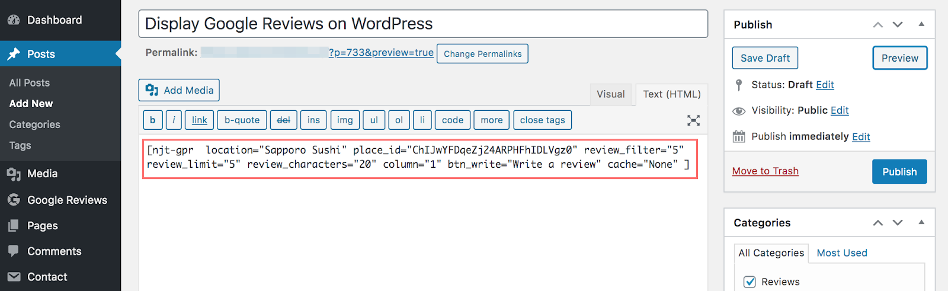Edit the post Status
Image resolution: width=948 pixels, height=291 pixels.
click(x=825, y=85)
